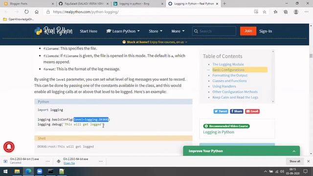Tweet this article button

(221, 111)
